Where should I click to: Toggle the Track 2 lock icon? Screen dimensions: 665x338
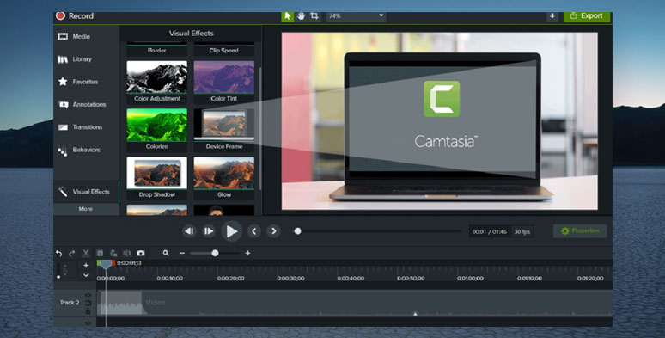[88, 311]
